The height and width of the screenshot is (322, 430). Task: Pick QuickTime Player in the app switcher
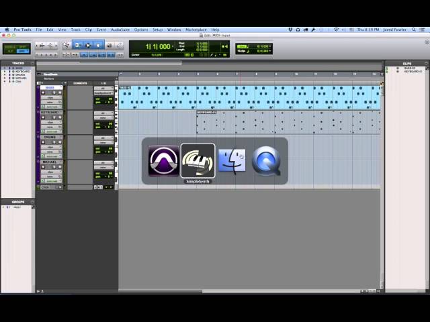(266, 161)
